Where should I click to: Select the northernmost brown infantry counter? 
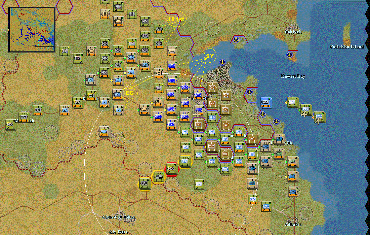(212, 88)
